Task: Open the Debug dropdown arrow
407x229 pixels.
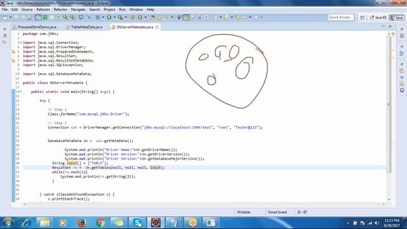Action: pyautogui.click(x=103, y=17)
